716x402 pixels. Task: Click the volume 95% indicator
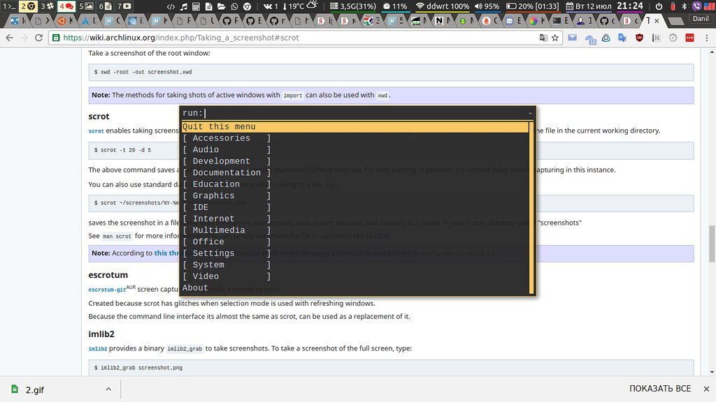[x=487, y=6]
